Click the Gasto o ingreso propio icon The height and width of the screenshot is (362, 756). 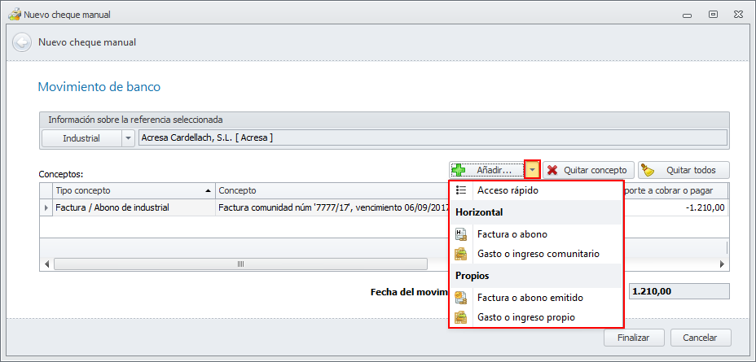(x=461, y=317)
